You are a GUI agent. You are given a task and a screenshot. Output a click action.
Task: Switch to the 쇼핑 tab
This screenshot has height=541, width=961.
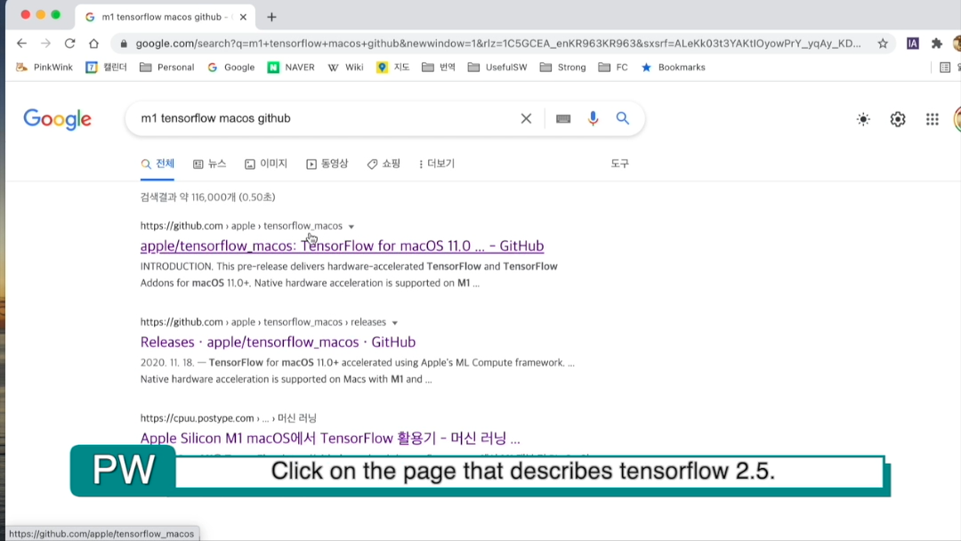384,164
